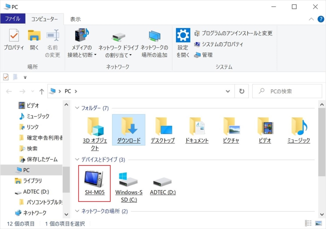The image size is (326, 229).
Task: Collapse the デバイスとドライブ group
Action: [77, 159]
